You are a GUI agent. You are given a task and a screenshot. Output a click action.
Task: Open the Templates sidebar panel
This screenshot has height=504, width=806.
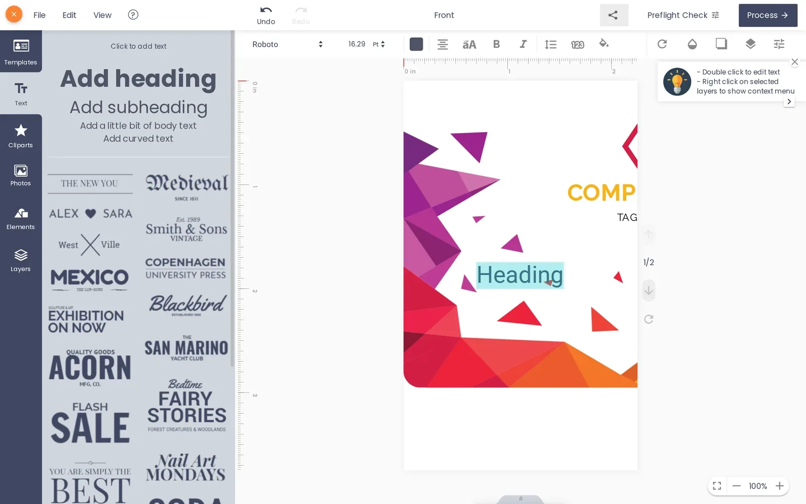(x=21, y=51)
